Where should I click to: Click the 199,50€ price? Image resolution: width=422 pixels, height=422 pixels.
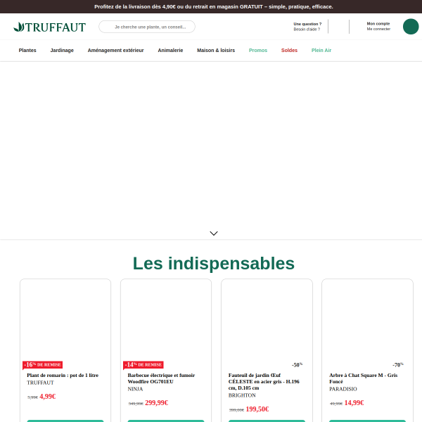pyautogui.click(x=257, y=409)
